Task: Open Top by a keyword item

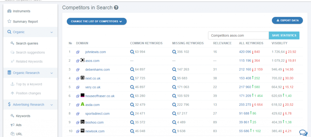Action: tap(29, 84)
